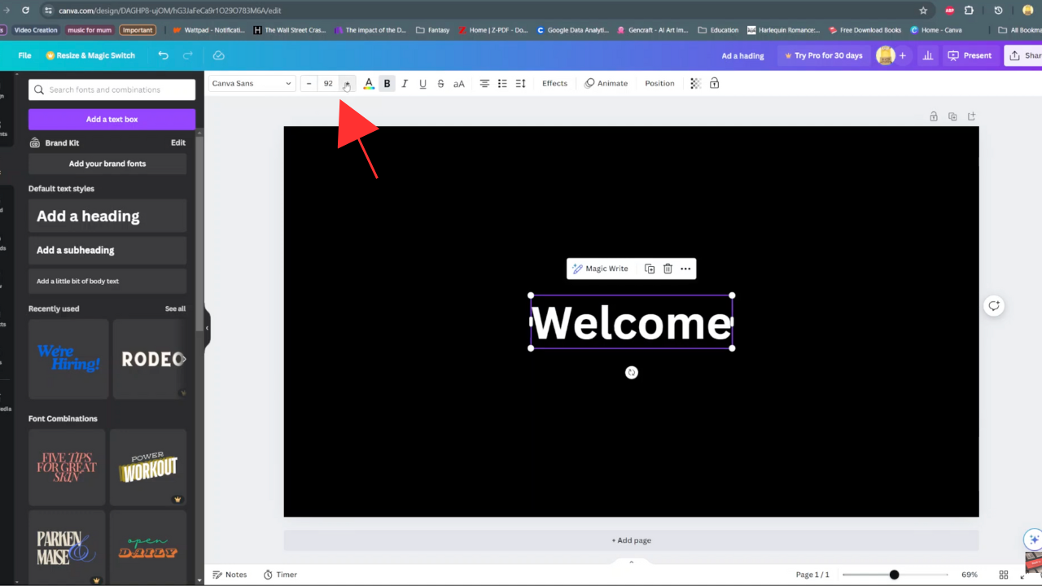Click the text alignment icon

pyautogui.click(x=484, y=83)
